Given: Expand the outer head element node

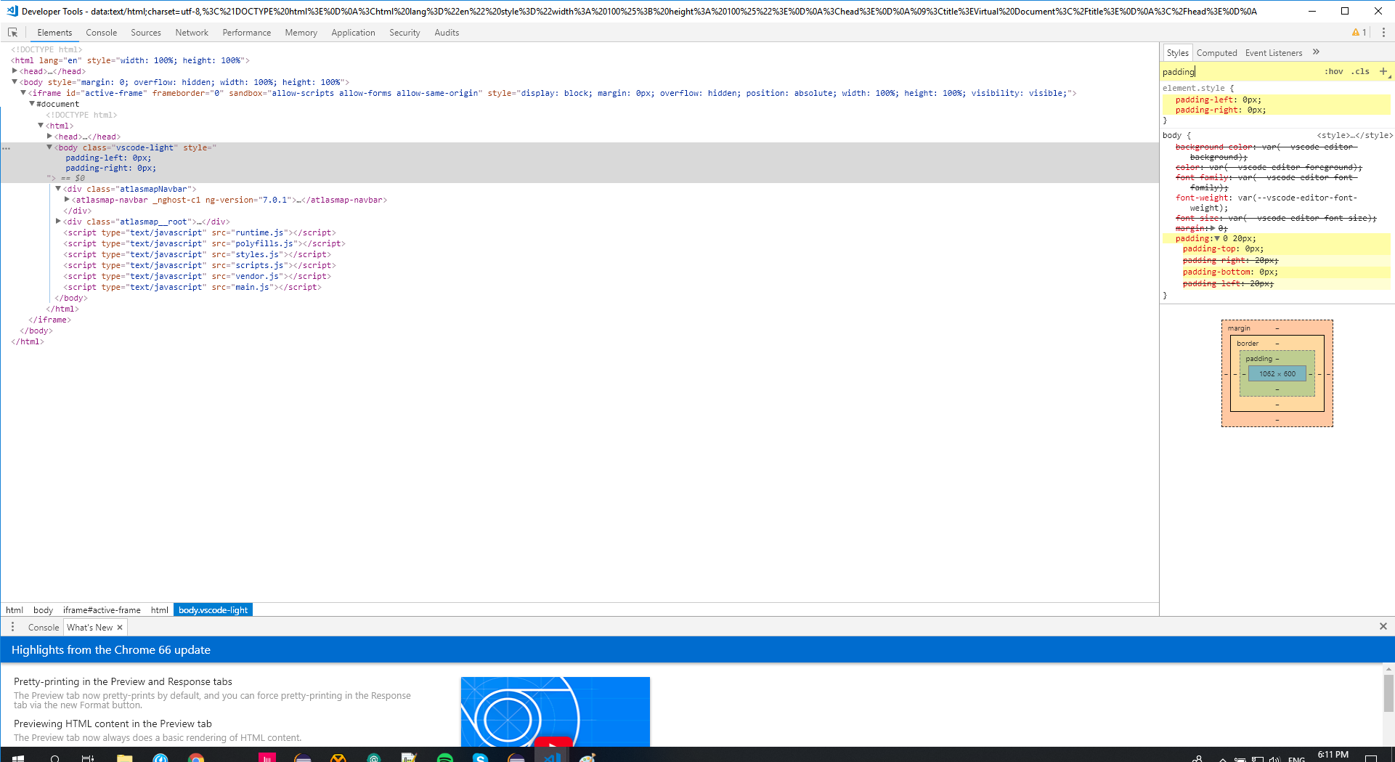Looking at the screenshot, I should pyautogui.click(x=15, y=71).
